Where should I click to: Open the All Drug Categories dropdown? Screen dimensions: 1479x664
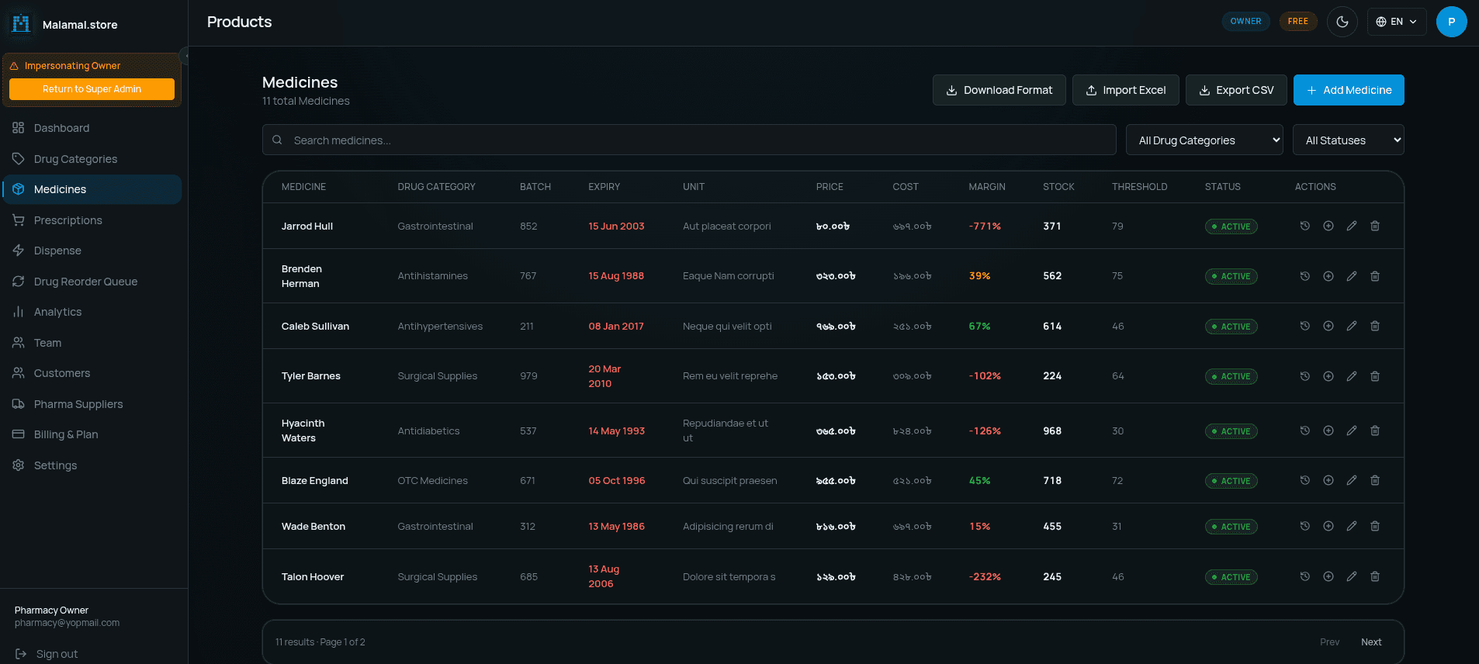pos(1204,140)
